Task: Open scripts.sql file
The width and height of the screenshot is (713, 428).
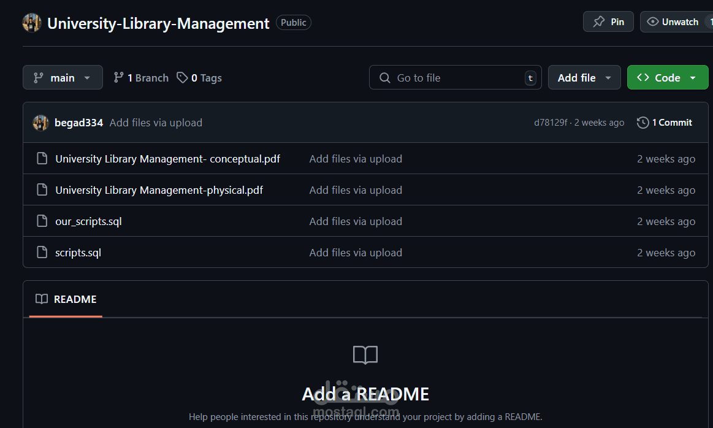Action: tap(78, 253)
